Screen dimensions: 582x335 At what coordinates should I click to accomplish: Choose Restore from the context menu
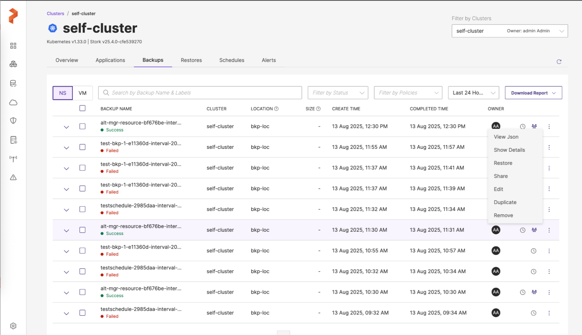(503, 163)
